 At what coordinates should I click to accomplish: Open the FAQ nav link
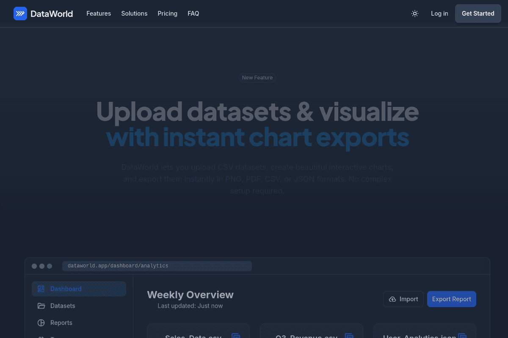click(193, 14)
